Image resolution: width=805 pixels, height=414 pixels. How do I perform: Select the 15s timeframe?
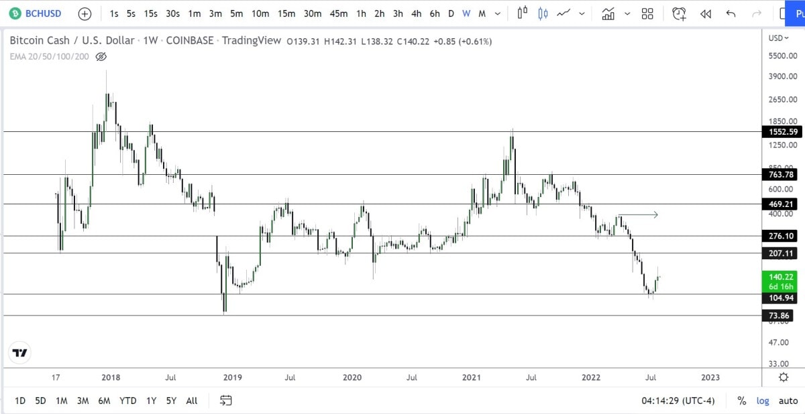[x=150, y=13]
